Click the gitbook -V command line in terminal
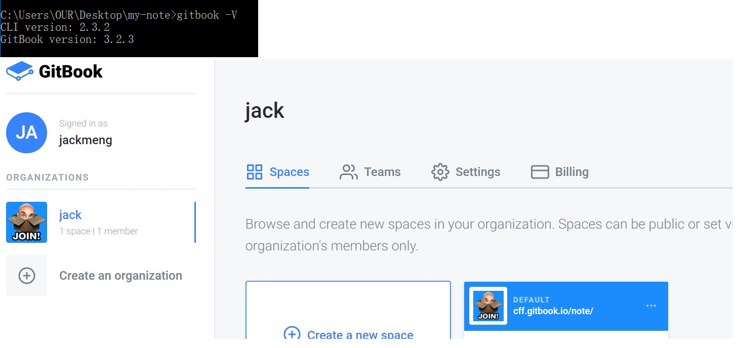The image size is (738, 348). (119, 15)
